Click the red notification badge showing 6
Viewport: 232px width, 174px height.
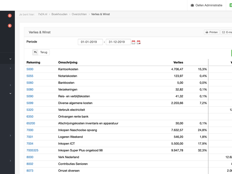coord(10,26)
